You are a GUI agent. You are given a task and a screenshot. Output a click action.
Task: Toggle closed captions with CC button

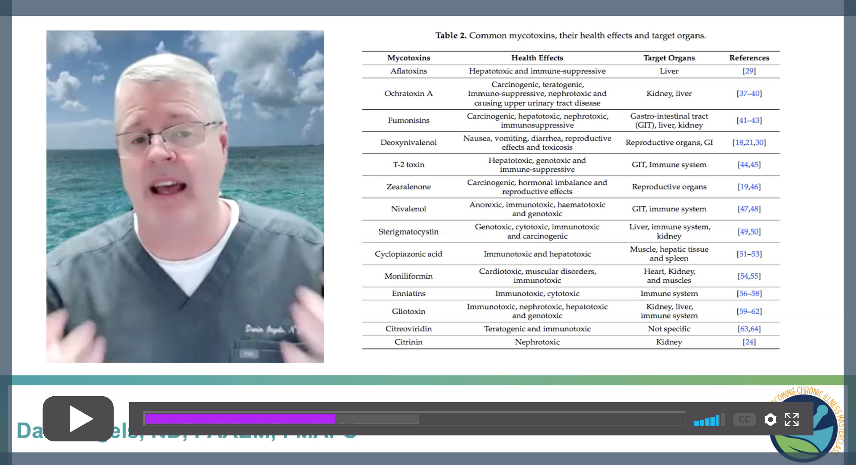click(744, 419)
